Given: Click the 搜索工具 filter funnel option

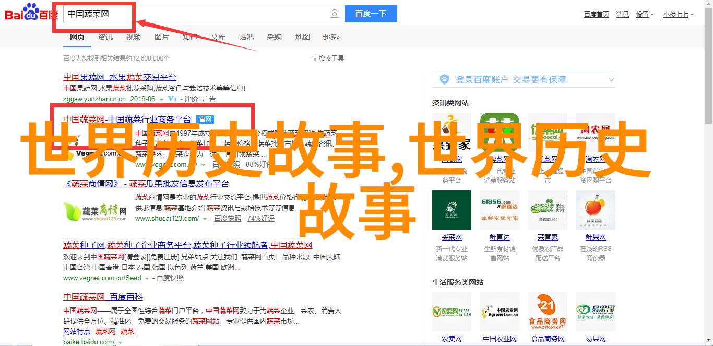Looking at the screenshot, I should (x=328, y=58).
